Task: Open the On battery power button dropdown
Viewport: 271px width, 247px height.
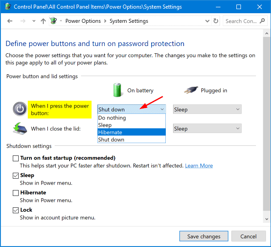Action: (x=132, y=109)
